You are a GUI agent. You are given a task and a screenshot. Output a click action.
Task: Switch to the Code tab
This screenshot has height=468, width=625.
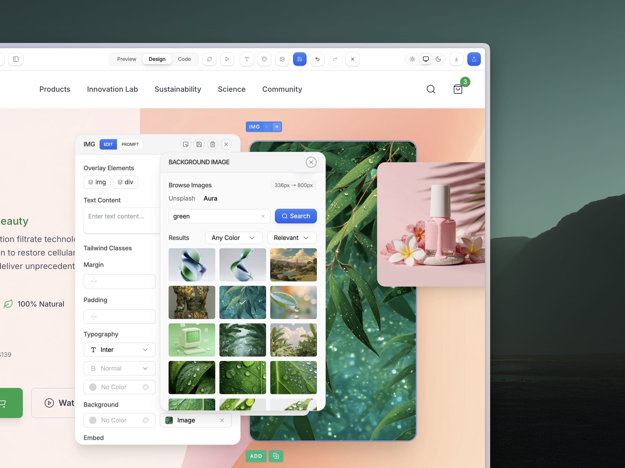point(184,59)
